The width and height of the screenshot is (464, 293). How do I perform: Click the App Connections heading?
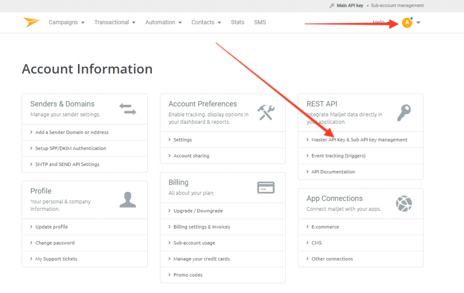coord(335,199)
